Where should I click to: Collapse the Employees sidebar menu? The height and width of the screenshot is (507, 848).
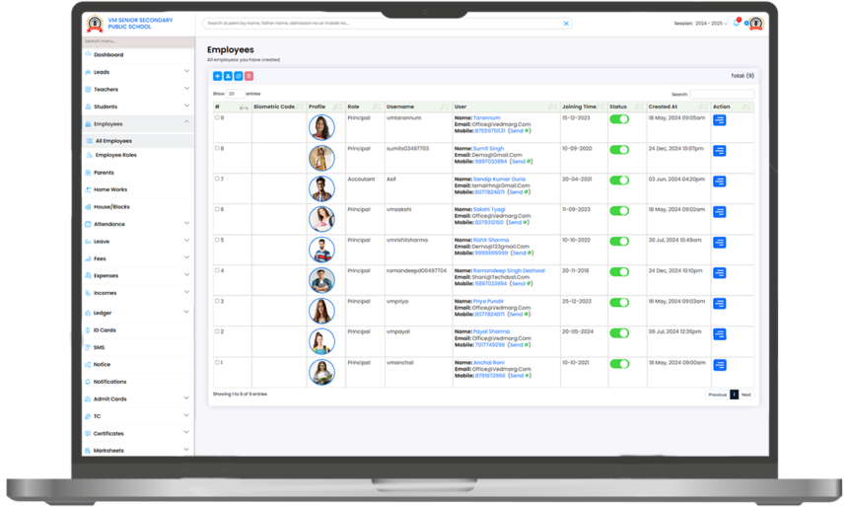click(138, 124)
